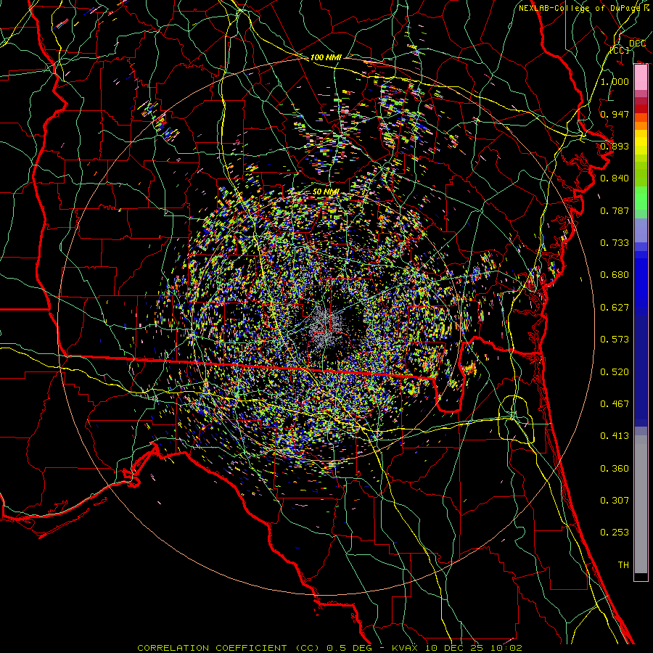Click the 0.947 scale value
Screen dimensions: 653x653
coord(615,114)
